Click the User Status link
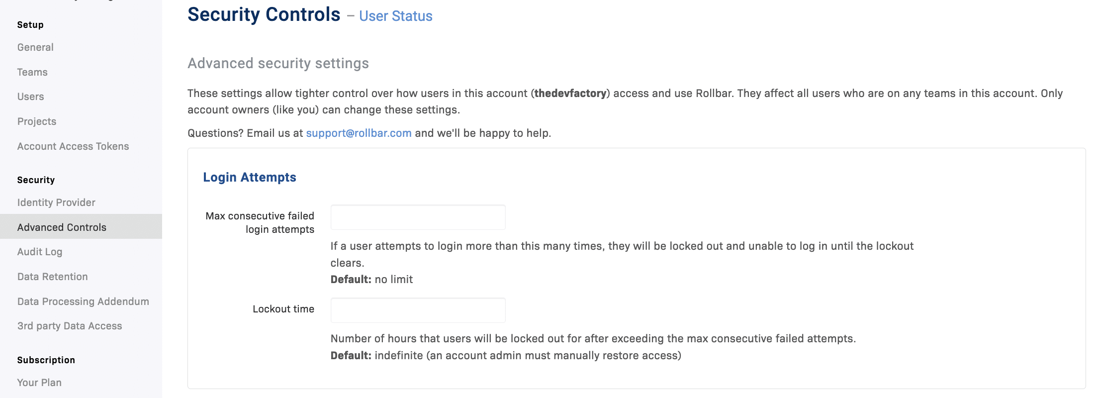 (x=396, y=16)
